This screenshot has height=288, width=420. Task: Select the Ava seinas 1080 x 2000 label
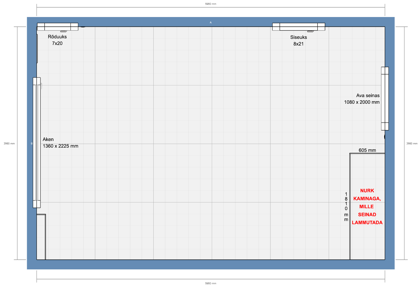pos(362,99)
